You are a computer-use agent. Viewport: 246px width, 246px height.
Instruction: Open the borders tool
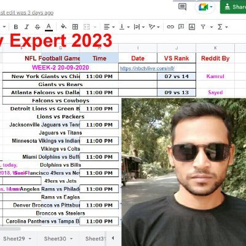pos(75,27)
